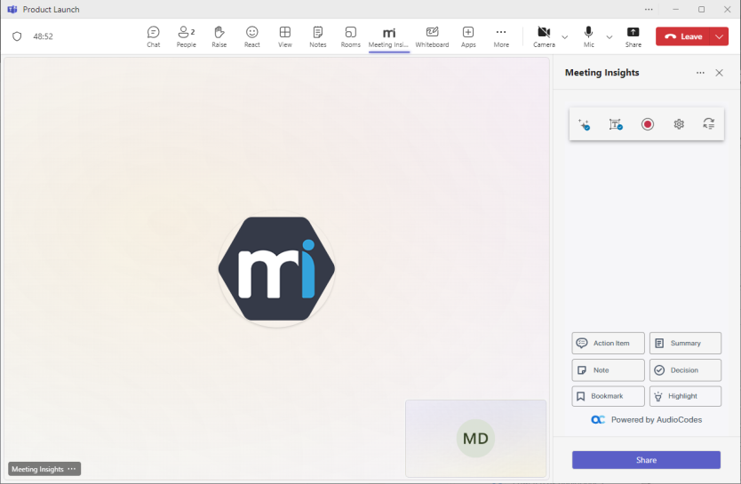Raise your hand in the meeting
The height and width of the screenshot is (484, 741).
219,36
